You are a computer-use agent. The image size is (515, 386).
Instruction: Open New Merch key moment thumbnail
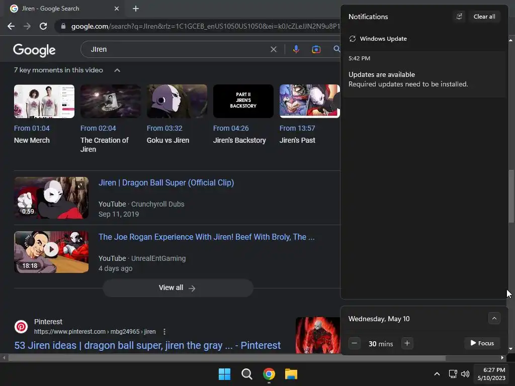[x=44, y=101]
